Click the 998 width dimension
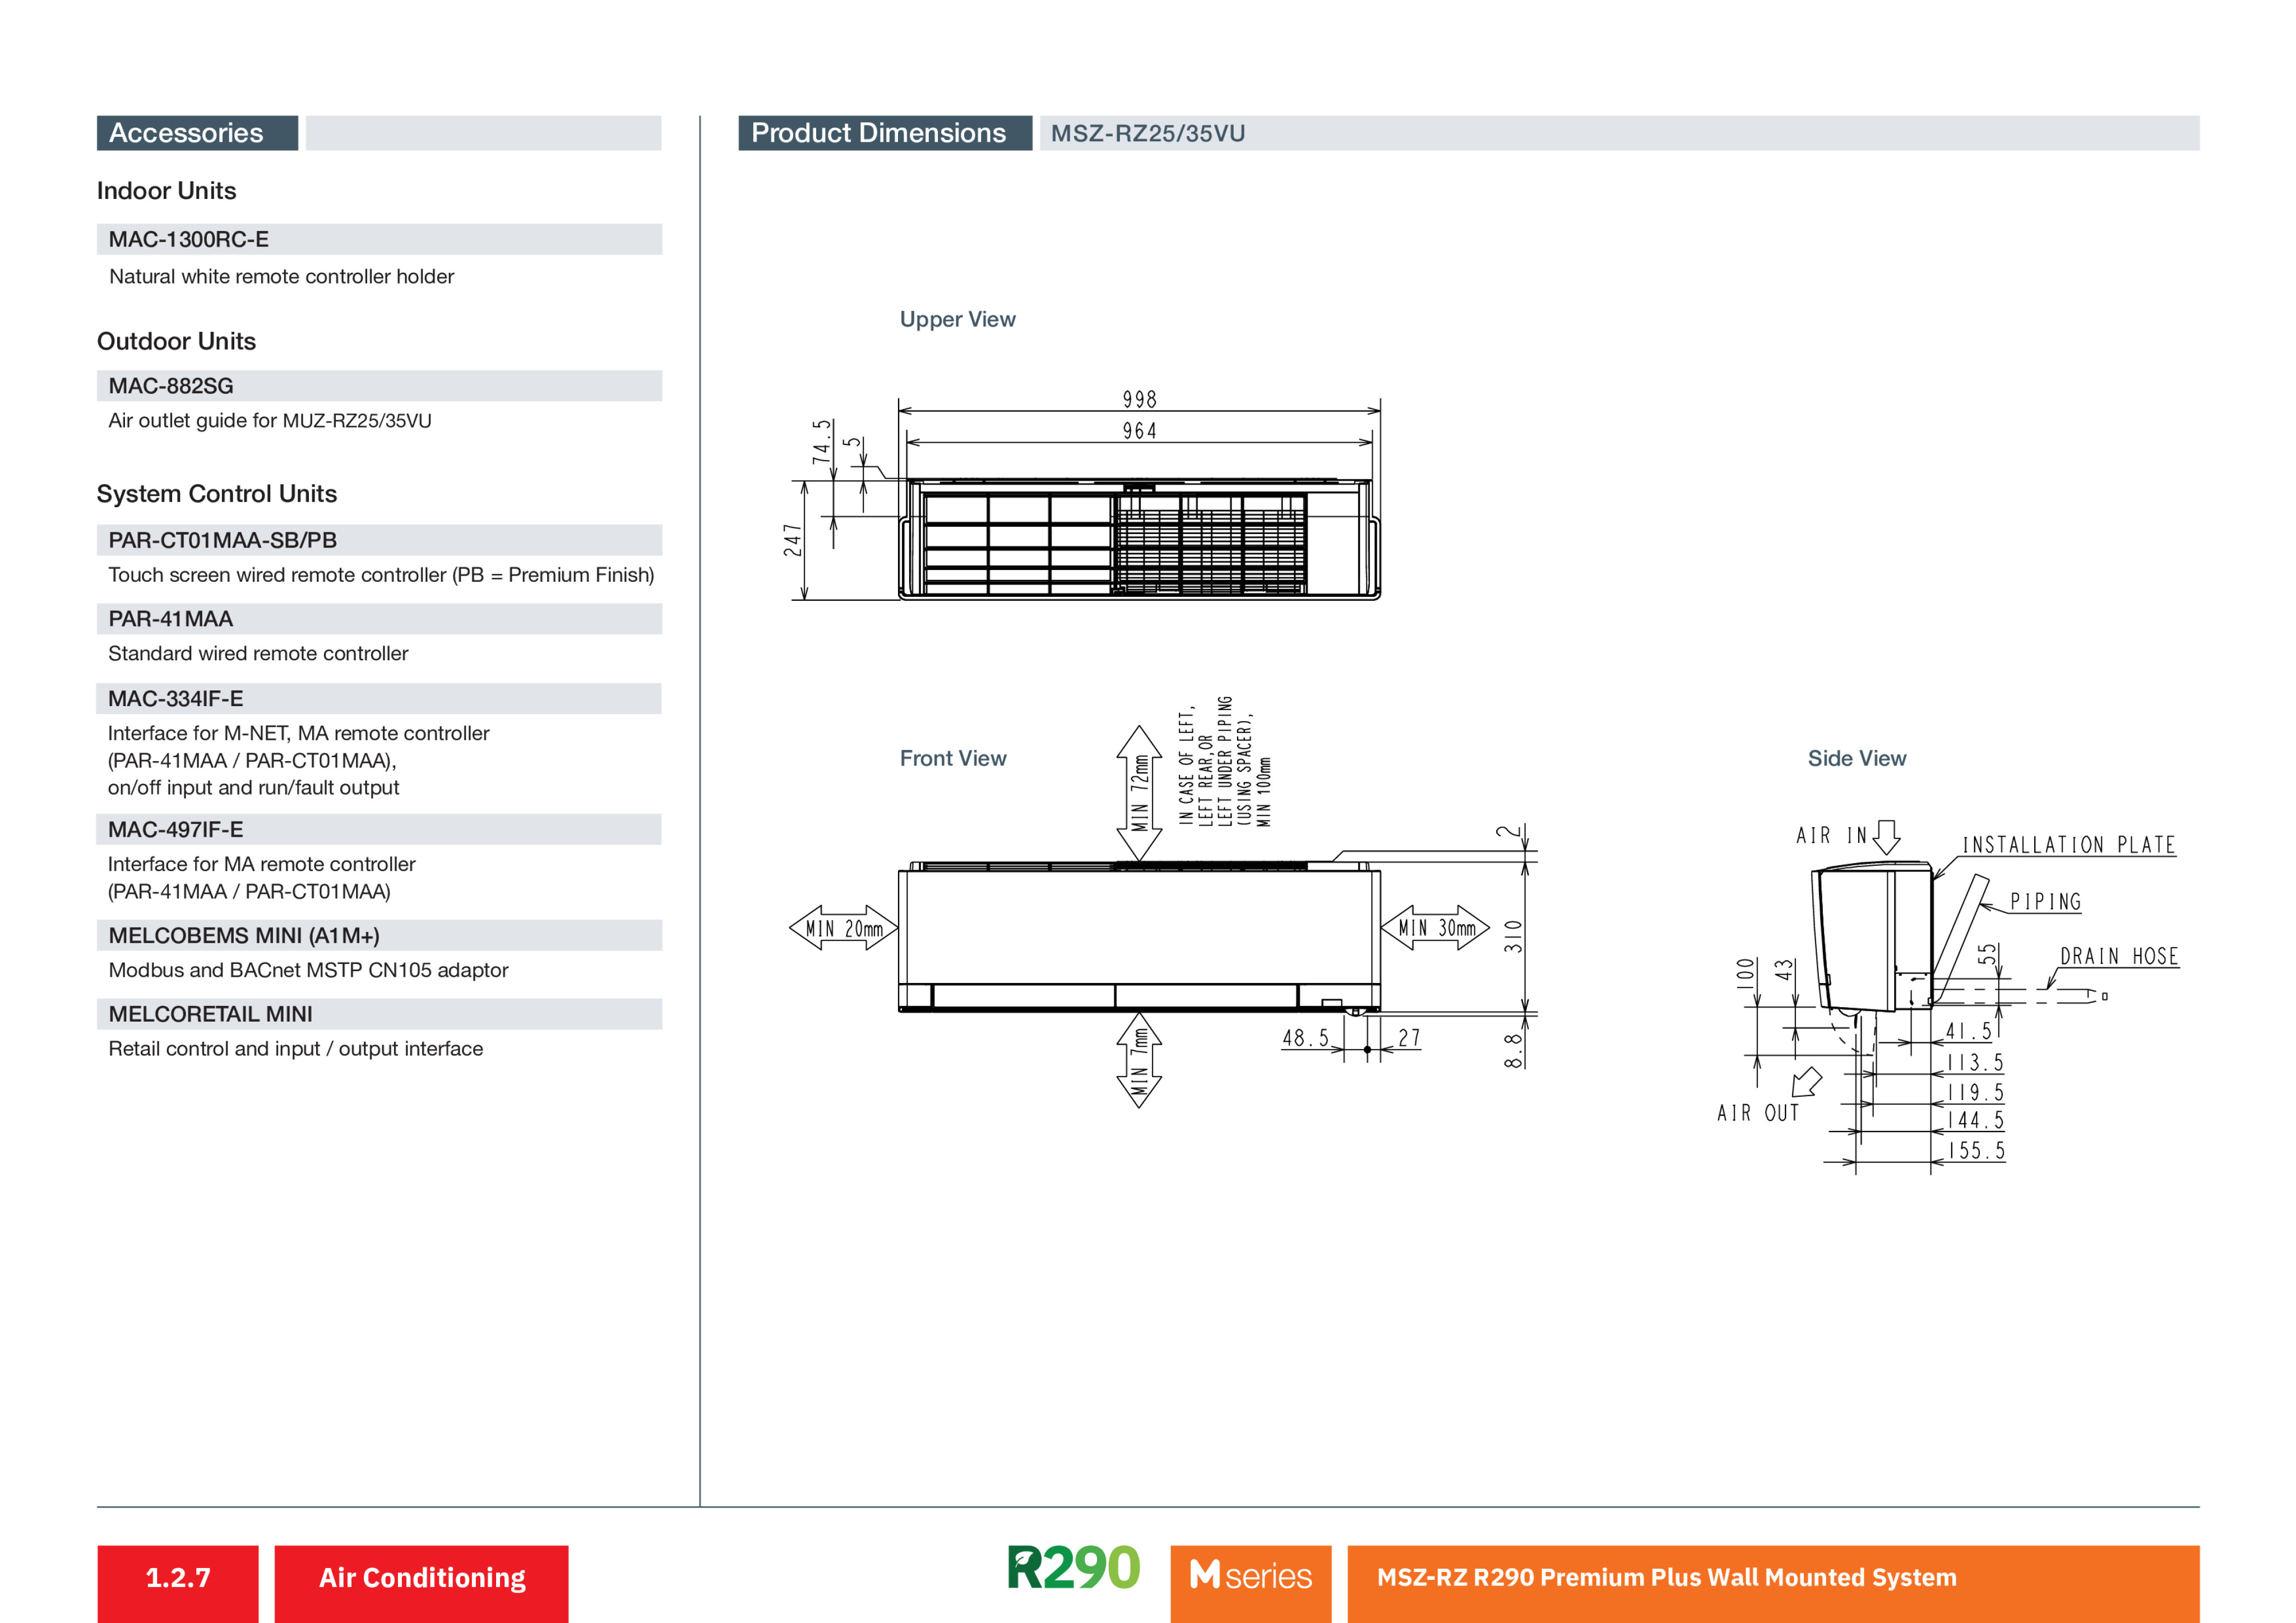 point(1139,399)
